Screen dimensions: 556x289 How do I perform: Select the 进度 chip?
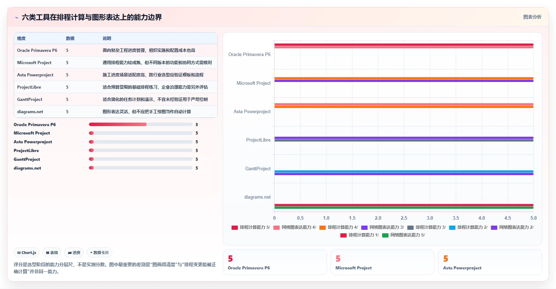[74, 253]
